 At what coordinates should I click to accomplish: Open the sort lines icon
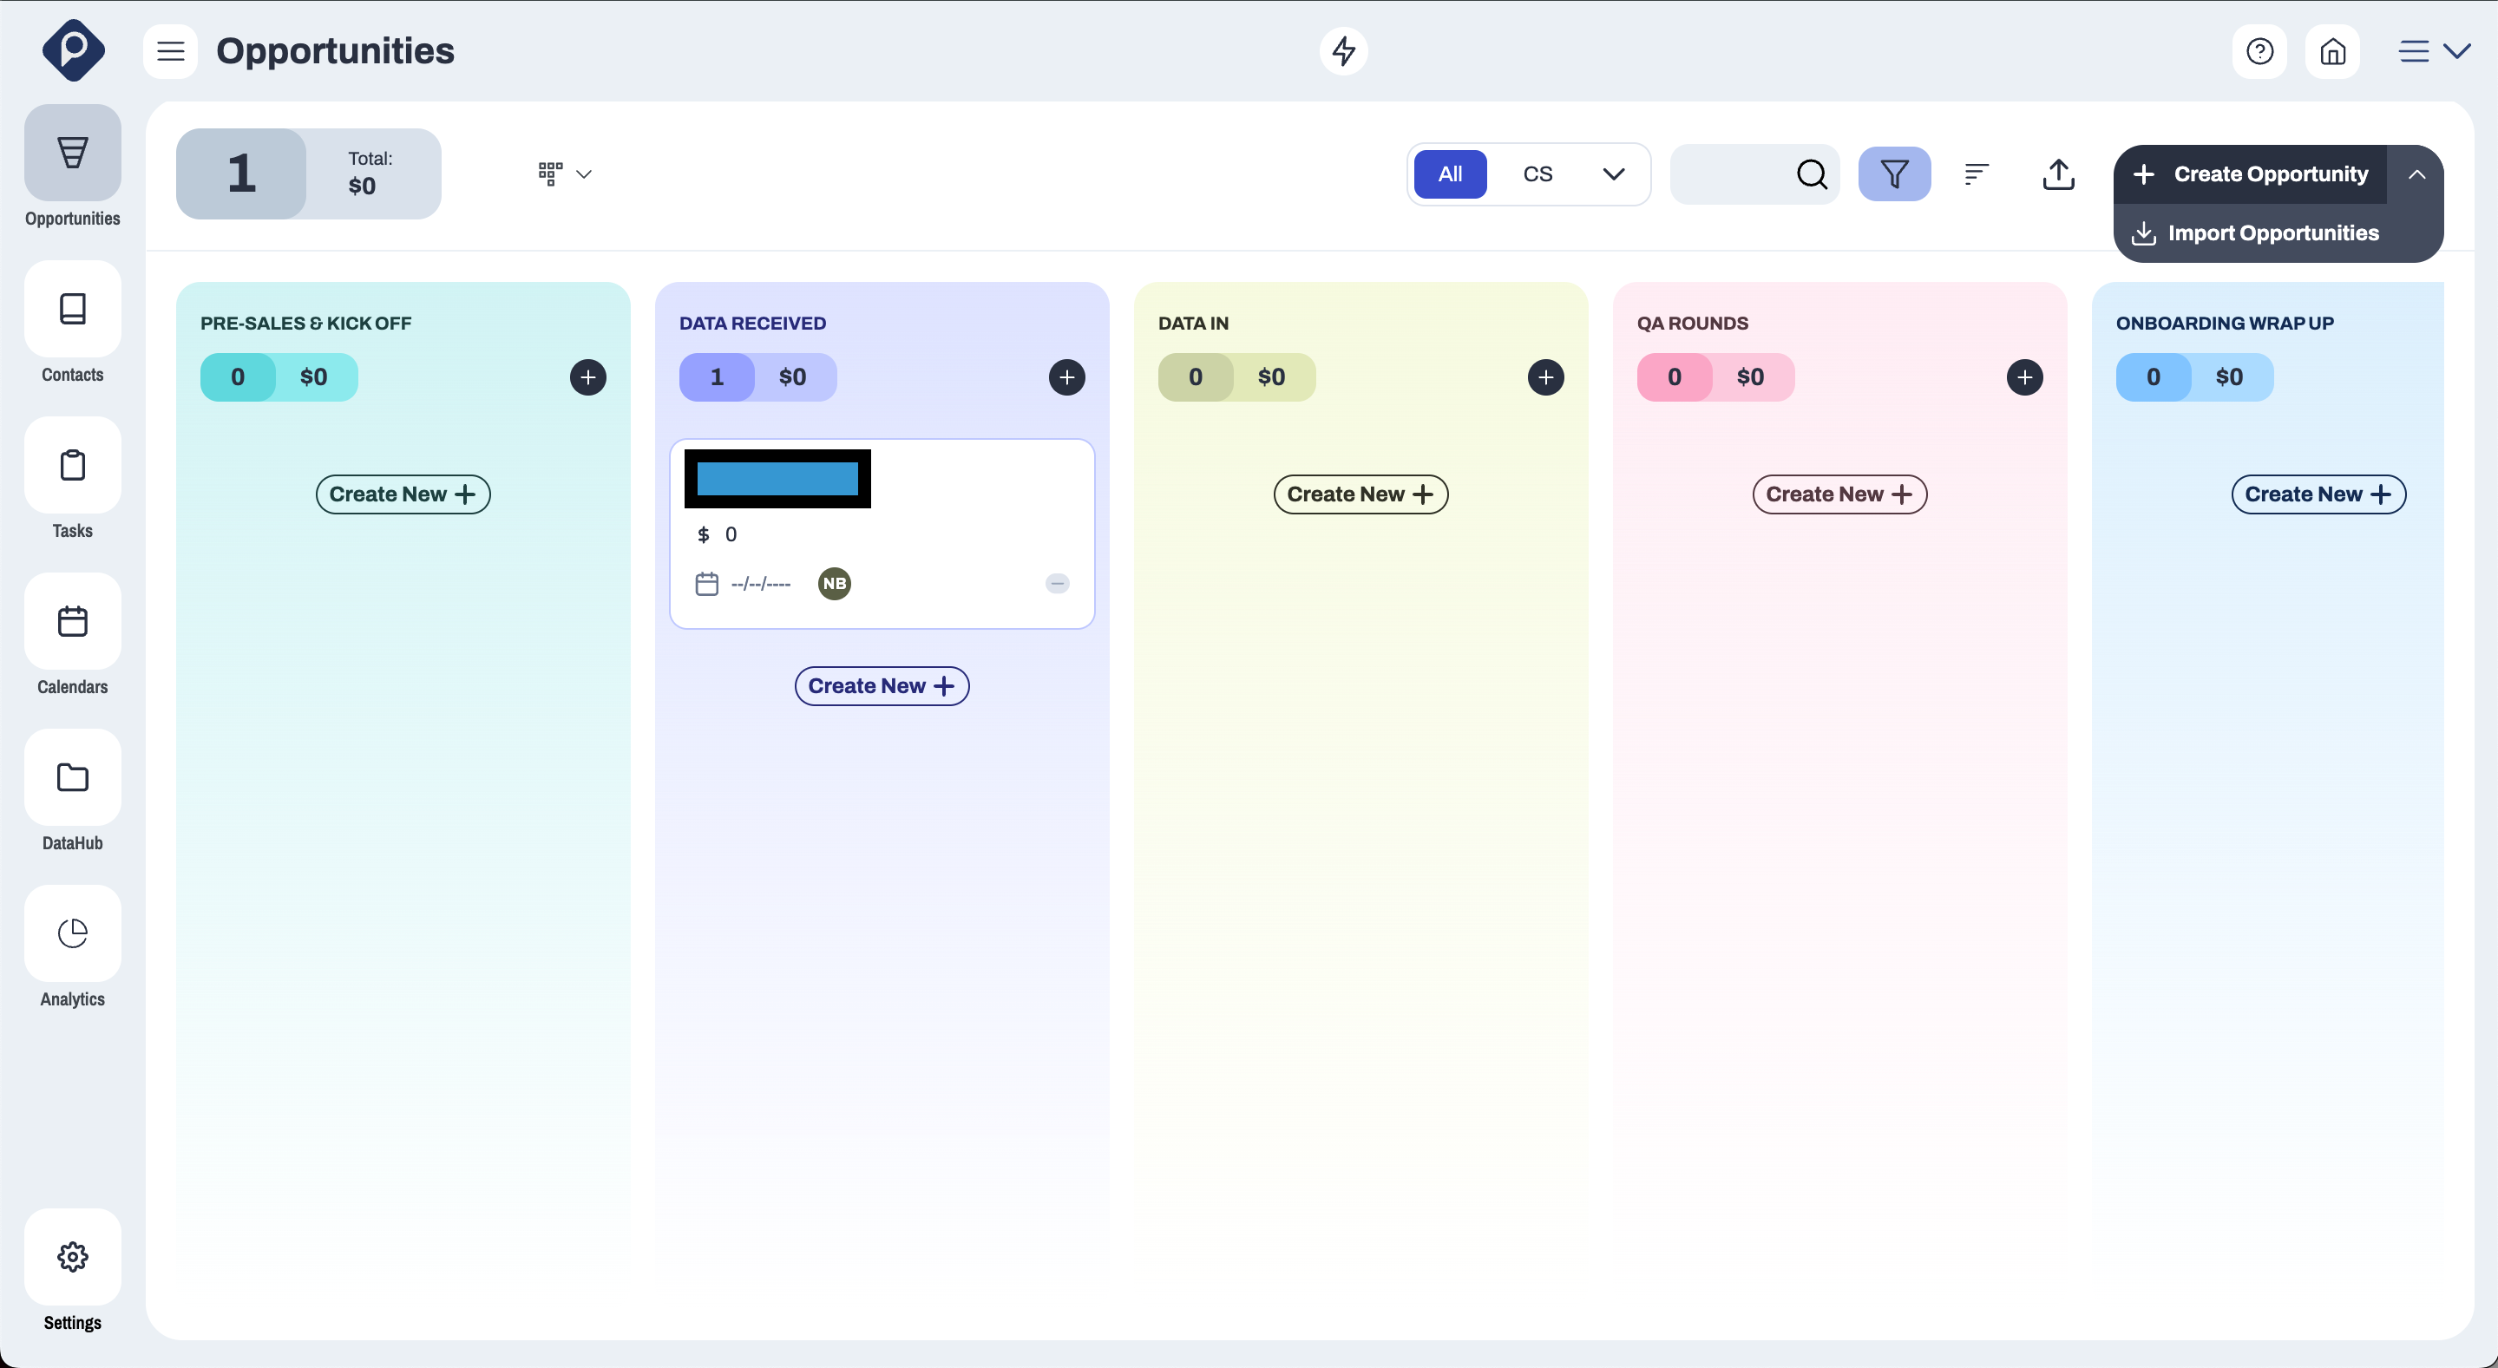pos(1977,173)
